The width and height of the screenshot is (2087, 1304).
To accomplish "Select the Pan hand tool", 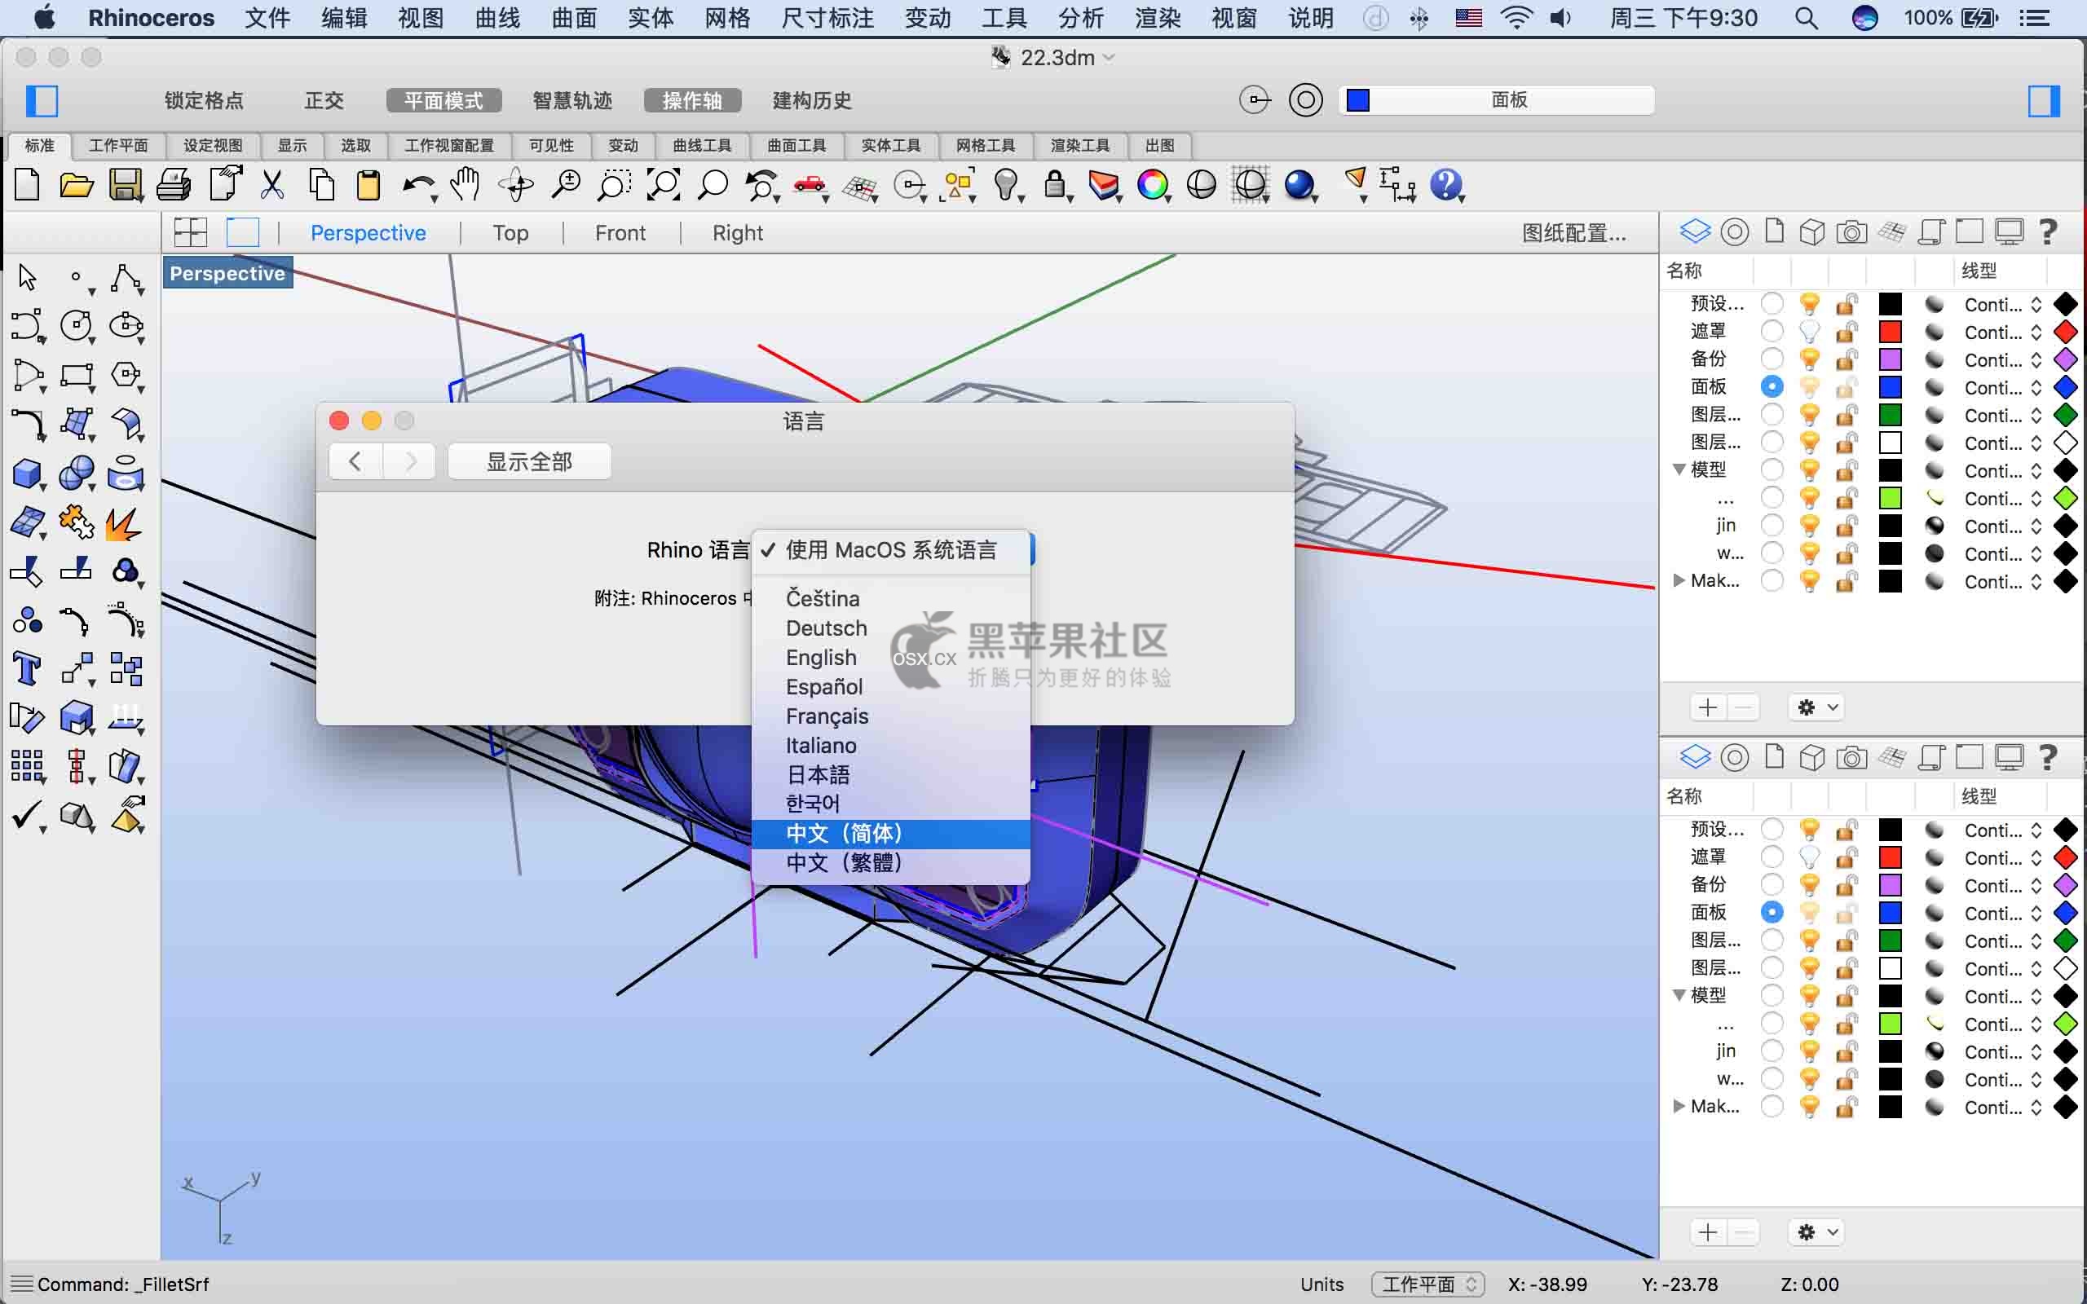I will click(465, 184).
